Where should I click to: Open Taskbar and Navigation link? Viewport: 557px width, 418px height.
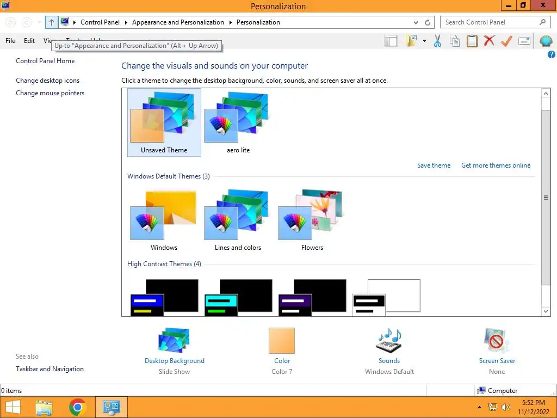click(49, 369)
